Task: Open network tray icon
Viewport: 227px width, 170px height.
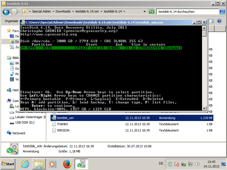Action: pos(190,164)
